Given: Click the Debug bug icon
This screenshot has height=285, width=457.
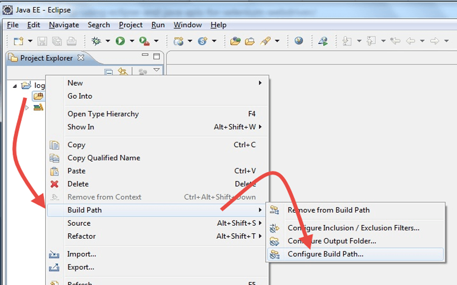Looking at the screenshot, I should coord(96,41).
